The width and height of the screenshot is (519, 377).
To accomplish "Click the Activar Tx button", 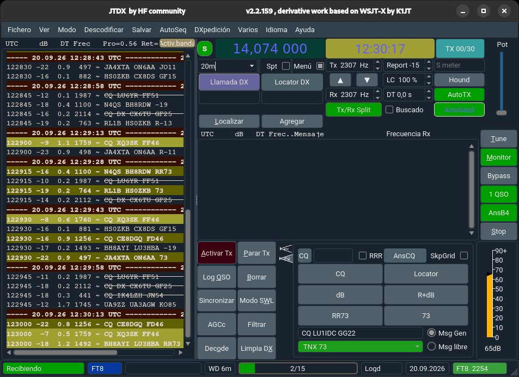I will [217, 253].
